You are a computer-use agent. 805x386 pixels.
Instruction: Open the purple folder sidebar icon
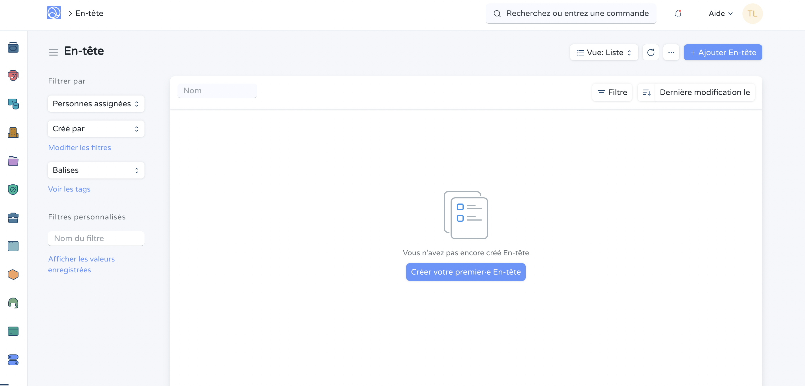(13, 161)
